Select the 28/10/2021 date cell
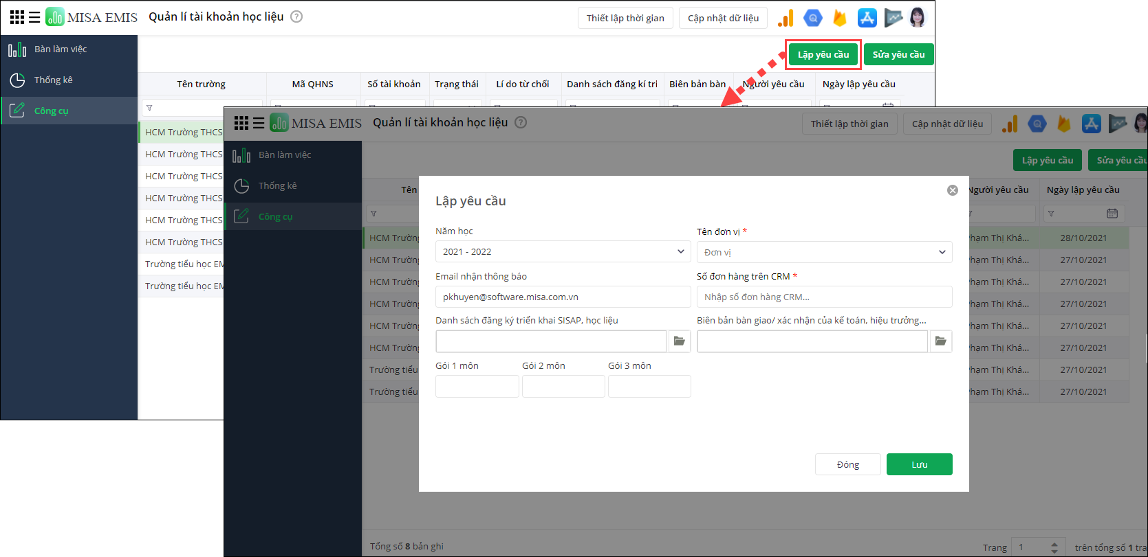The height and width of the screenshot is (557, 1148). pyautogui.click(x=1083, y=238)
